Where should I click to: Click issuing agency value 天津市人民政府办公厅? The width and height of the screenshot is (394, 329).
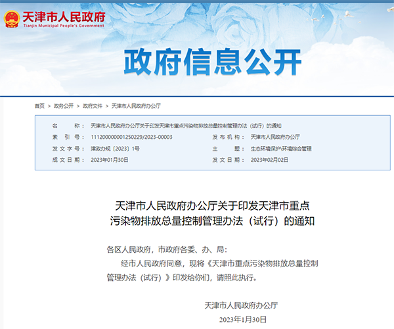274,137
